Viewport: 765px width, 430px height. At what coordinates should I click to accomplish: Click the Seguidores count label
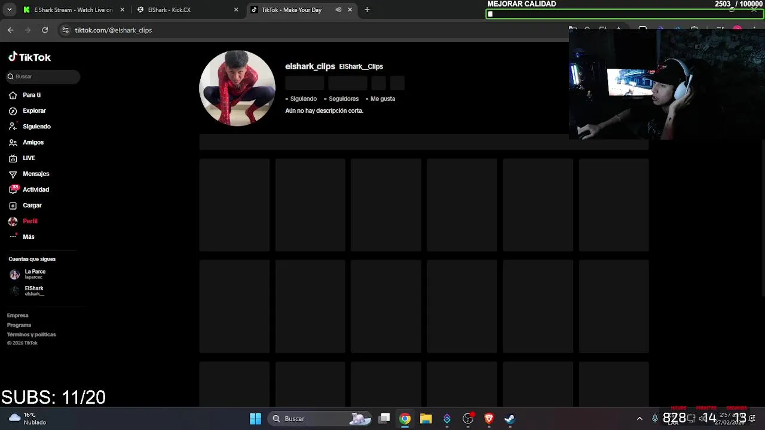tap(344, 99)
